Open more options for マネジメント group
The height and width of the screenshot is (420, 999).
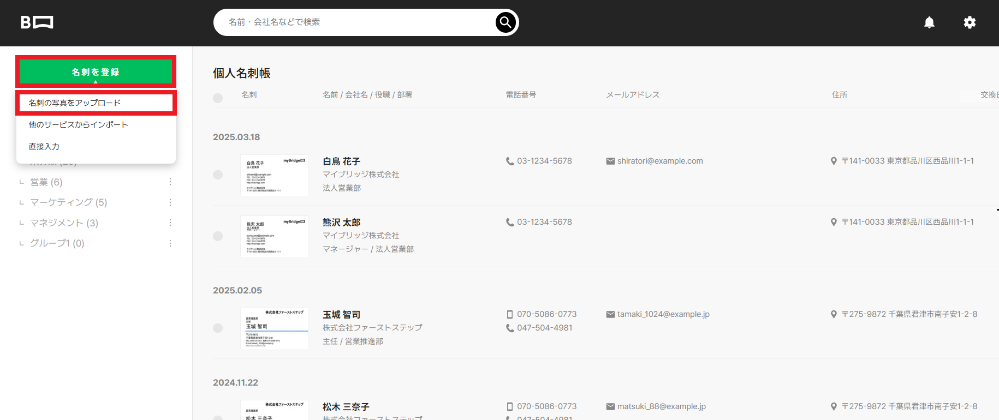coord(170,223)
